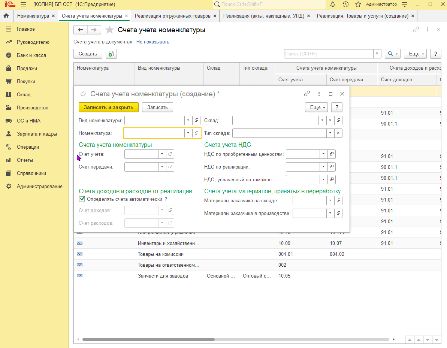The height and width of the screenshot is (348, 447).
Task: Close the Счета учета номенклатуры tab
Action: click(127, 16)
